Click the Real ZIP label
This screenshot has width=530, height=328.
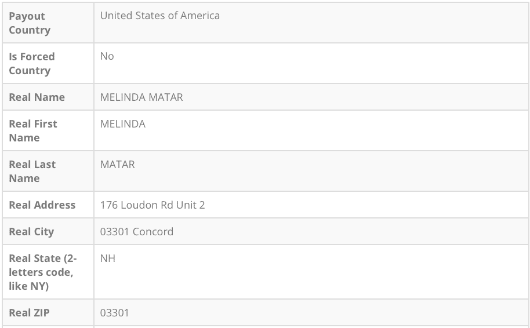pos(30,313)
